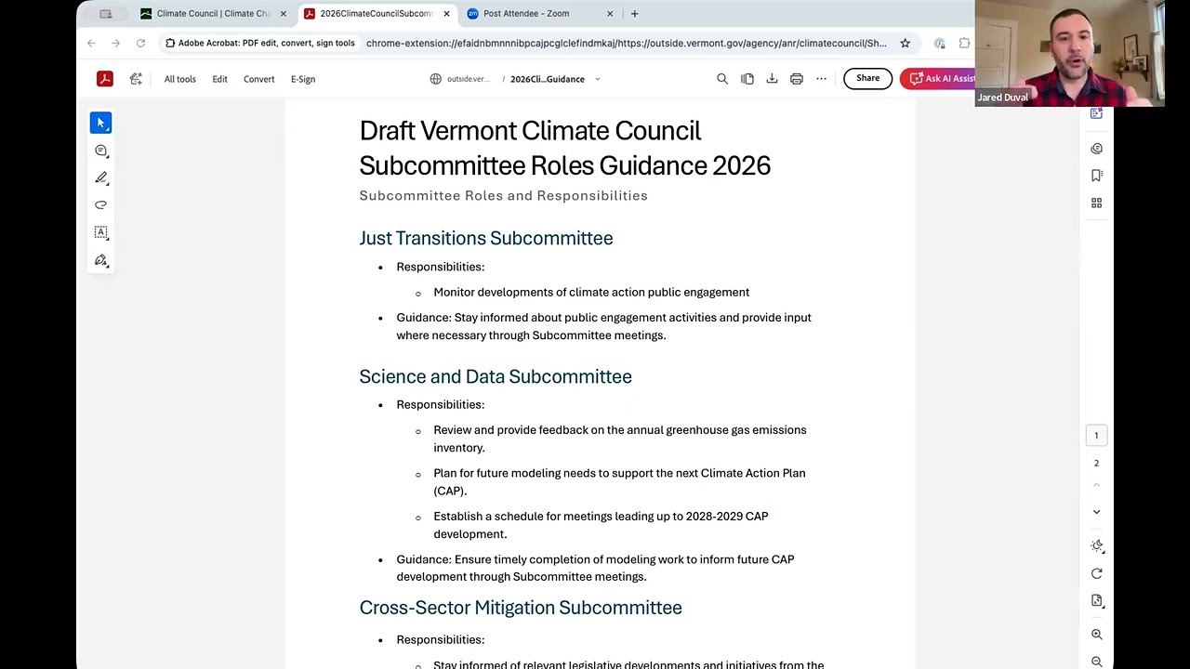Screen dimensions: 1190x669
Task: Click the Cross-Sector Mitigation Subcommittee heading
Action: coord(521,608)
